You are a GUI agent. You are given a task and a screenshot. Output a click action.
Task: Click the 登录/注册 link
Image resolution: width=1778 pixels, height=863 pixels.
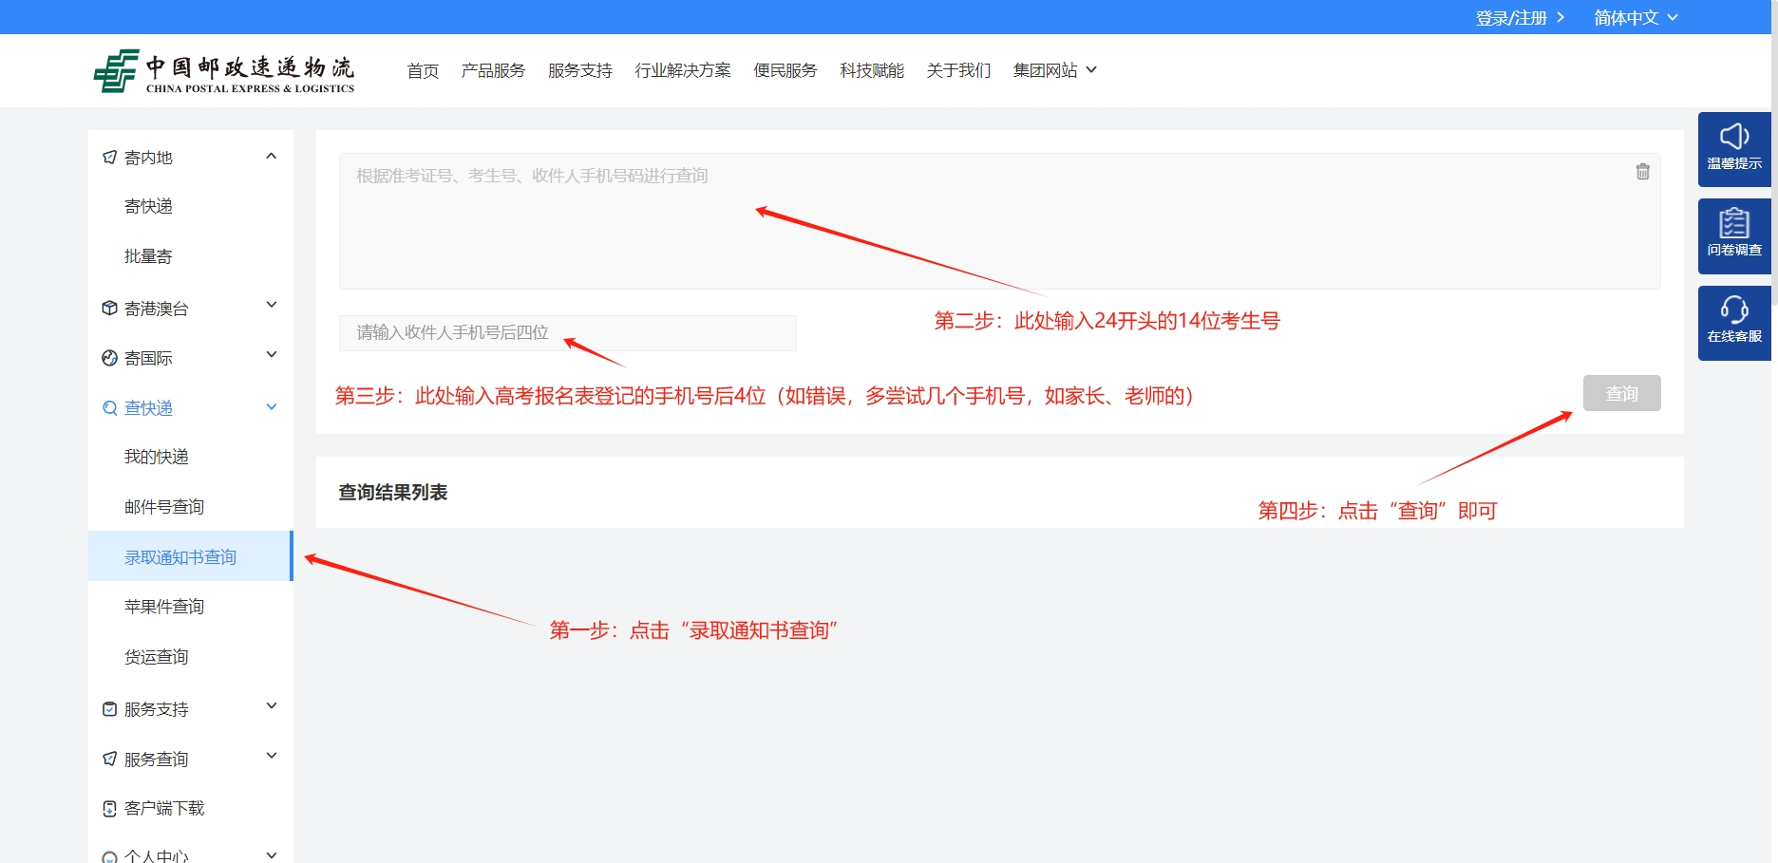click(1519, 17)
